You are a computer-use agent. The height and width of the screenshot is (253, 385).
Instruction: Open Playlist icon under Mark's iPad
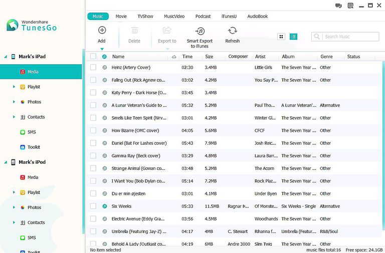tap(23, 87)
